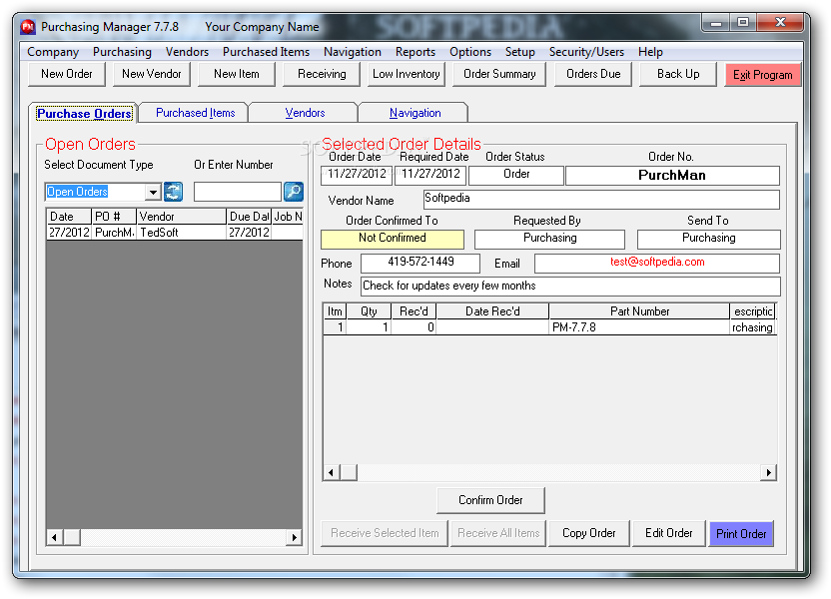Click the Order No. field PurchMan

pyautogui.click(x=672, y=176)
